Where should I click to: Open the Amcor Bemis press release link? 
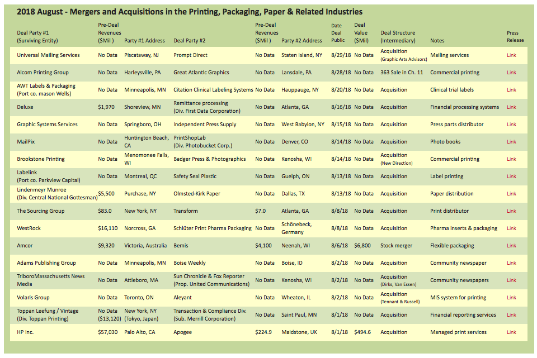click(511, 246)
